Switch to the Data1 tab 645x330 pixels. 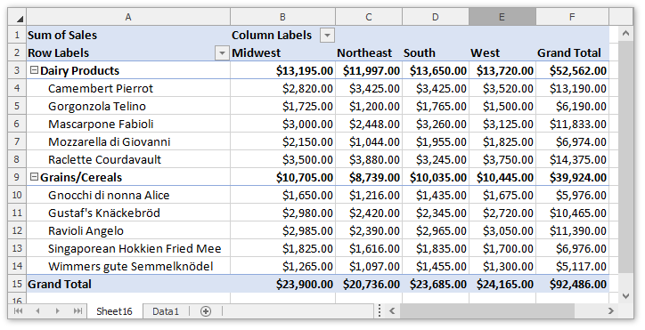pos(166,311)
